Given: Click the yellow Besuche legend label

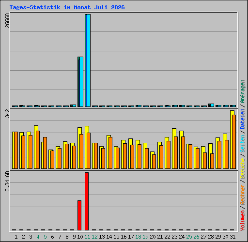Looking at the screenshot, I should pos(243,168).
